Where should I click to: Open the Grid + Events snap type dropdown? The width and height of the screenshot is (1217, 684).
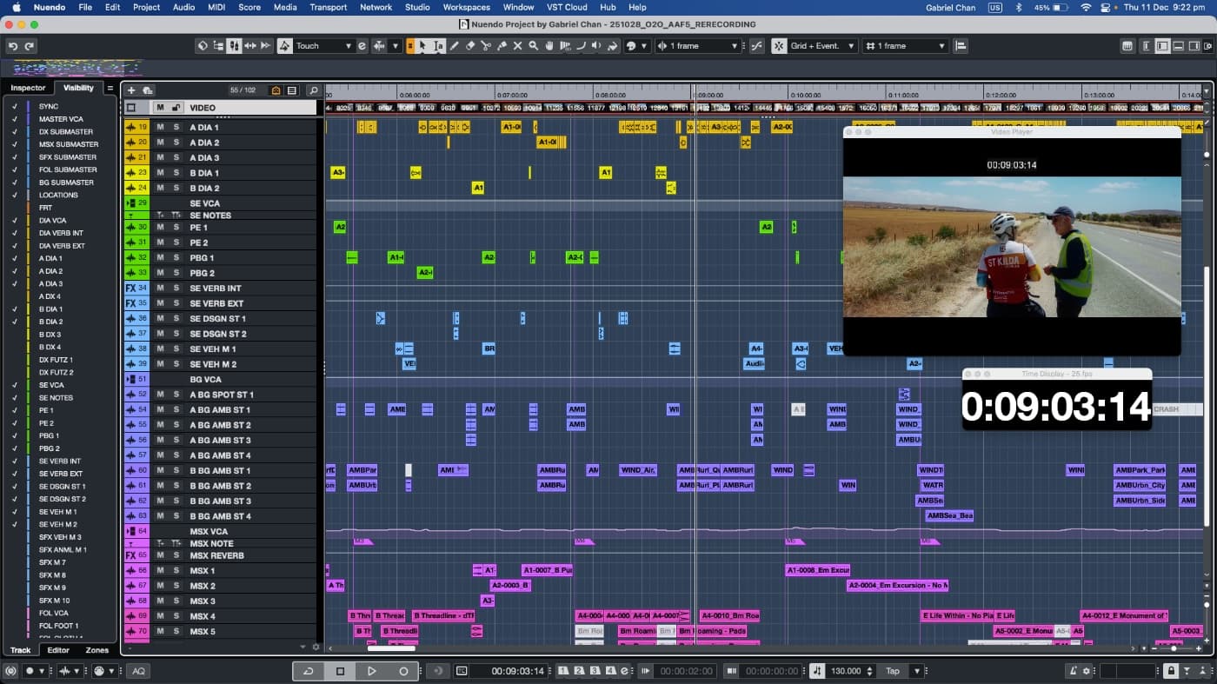[850, 46]
